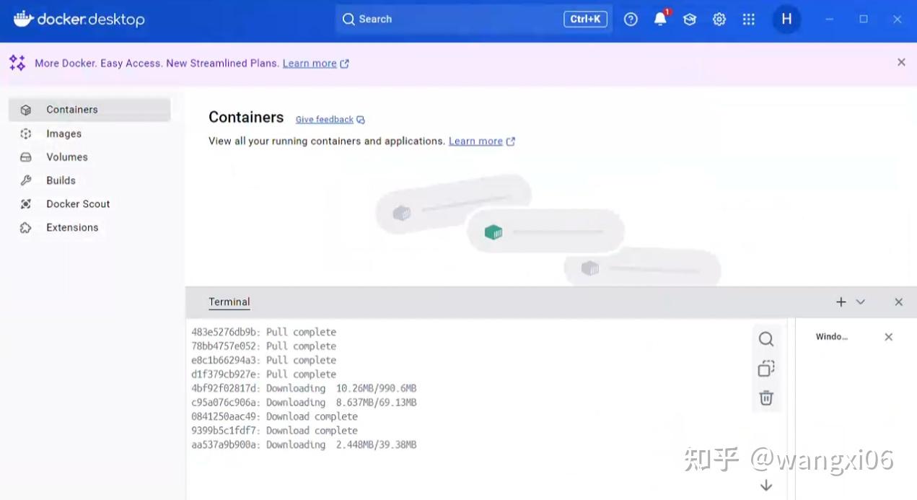Click line c95a076c906a: Downloading 8.637MB/69.13MB
The width and height of the screenshot is (917, 500).
pyautogui.click(x=304, y=403)
